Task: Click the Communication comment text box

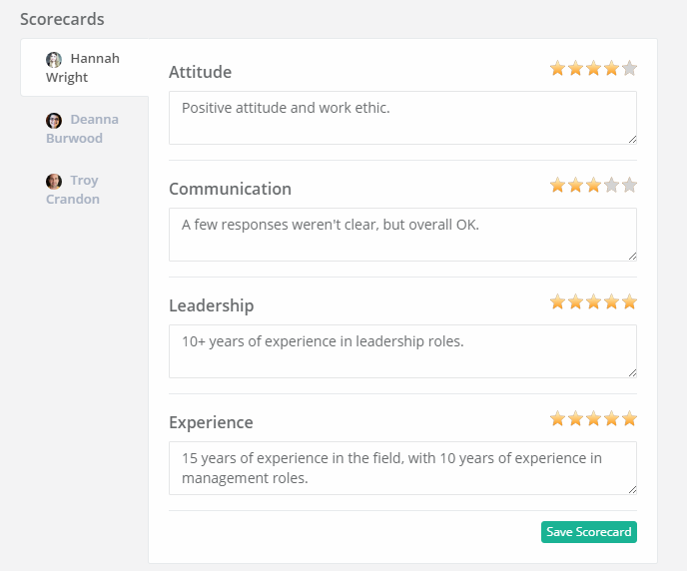Action: tap(402, 235)
